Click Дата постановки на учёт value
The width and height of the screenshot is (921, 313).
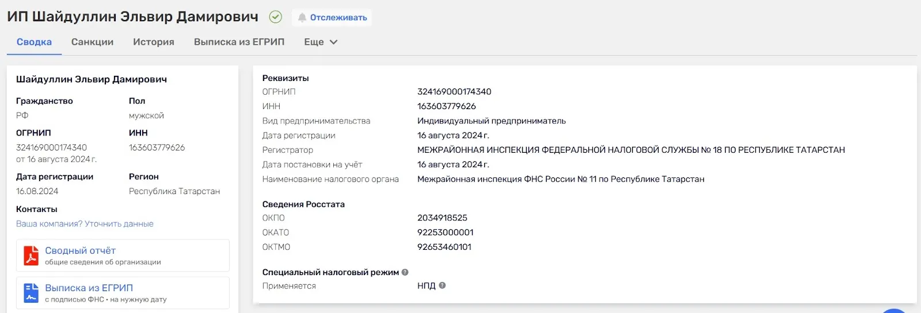[453, 165]
